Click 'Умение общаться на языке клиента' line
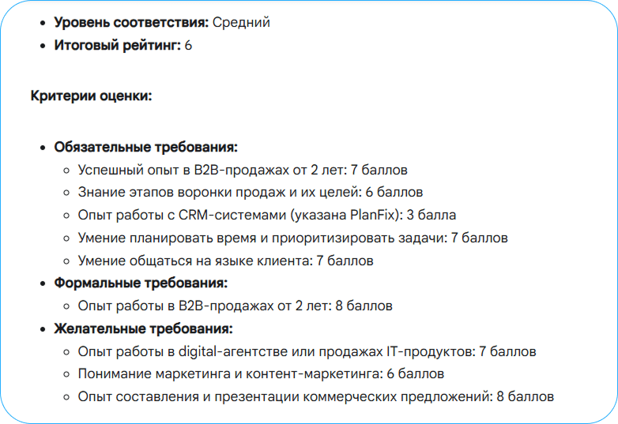Image resolution: width=618 pixels, height=424 pixels. (x=225, y=261)
